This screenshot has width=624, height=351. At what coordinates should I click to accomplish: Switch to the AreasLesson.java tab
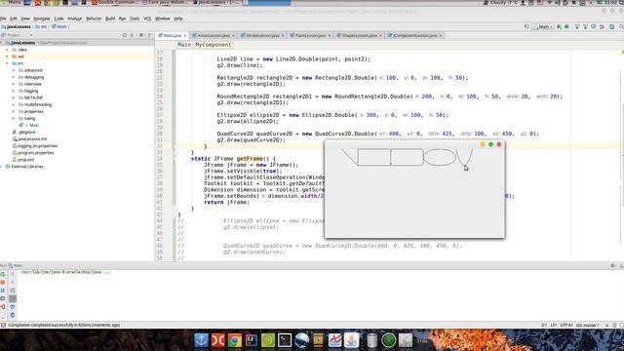coord(214,35)
